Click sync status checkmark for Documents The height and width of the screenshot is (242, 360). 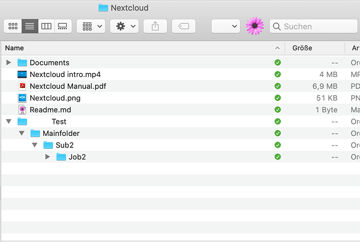pyautogui.click(x=278, y=62)
